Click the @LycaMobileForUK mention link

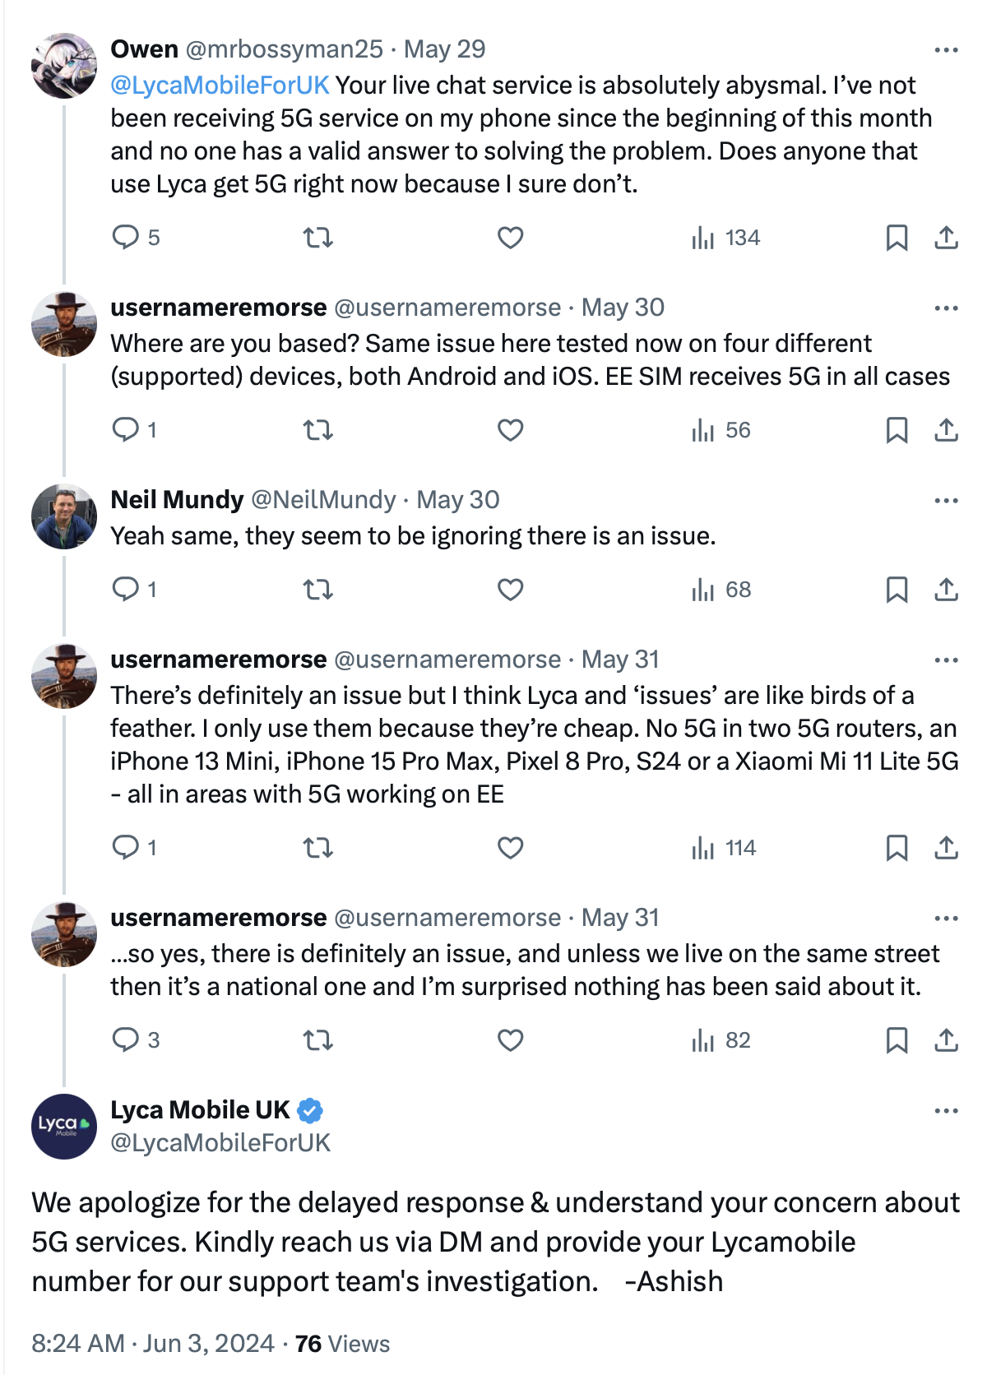click(x=220, y=86)
